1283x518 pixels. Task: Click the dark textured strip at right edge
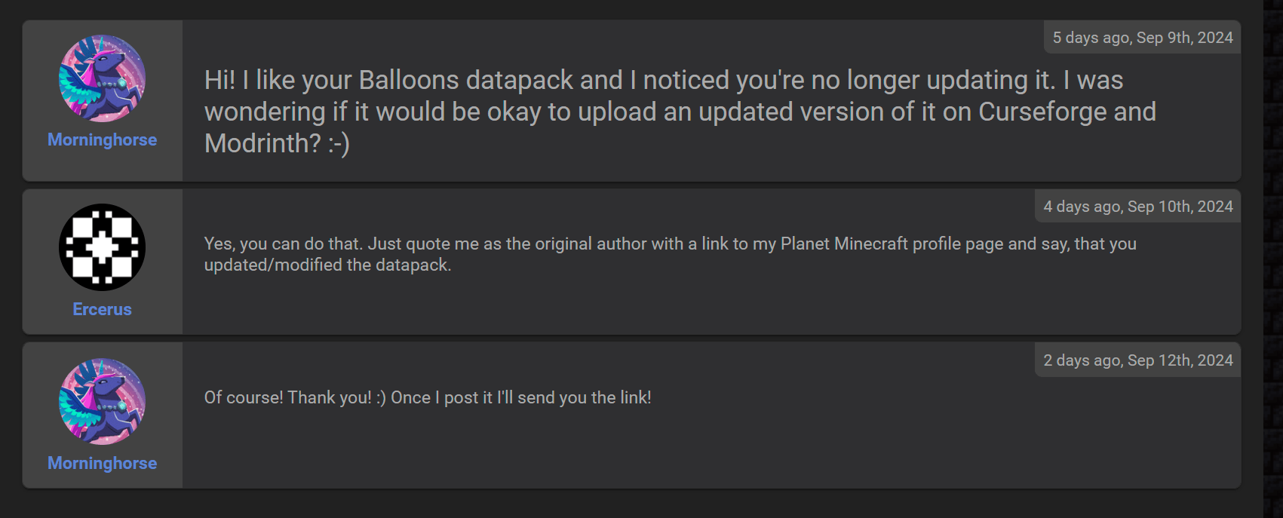click(x=1273, y=259)
